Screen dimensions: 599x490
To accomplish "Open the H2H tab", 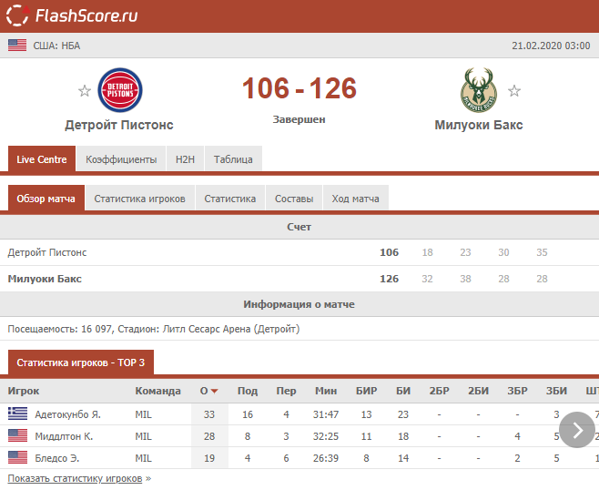I will (186, 159).
